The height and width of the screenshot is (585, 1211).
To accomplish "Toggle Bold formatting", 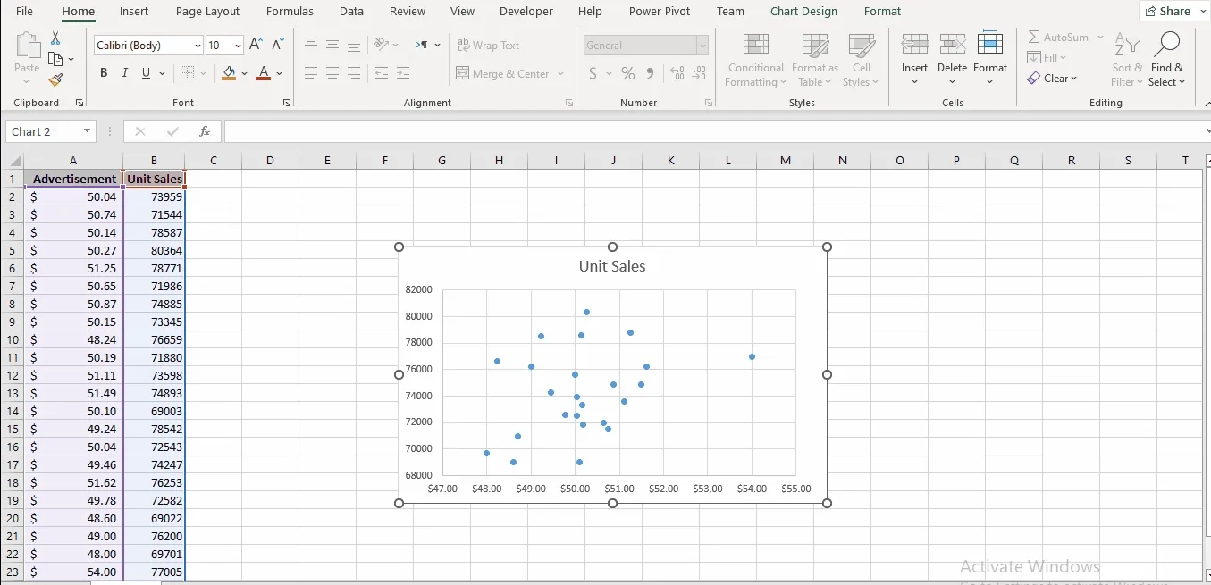I will pyautogui.click(x=104, y=73).
